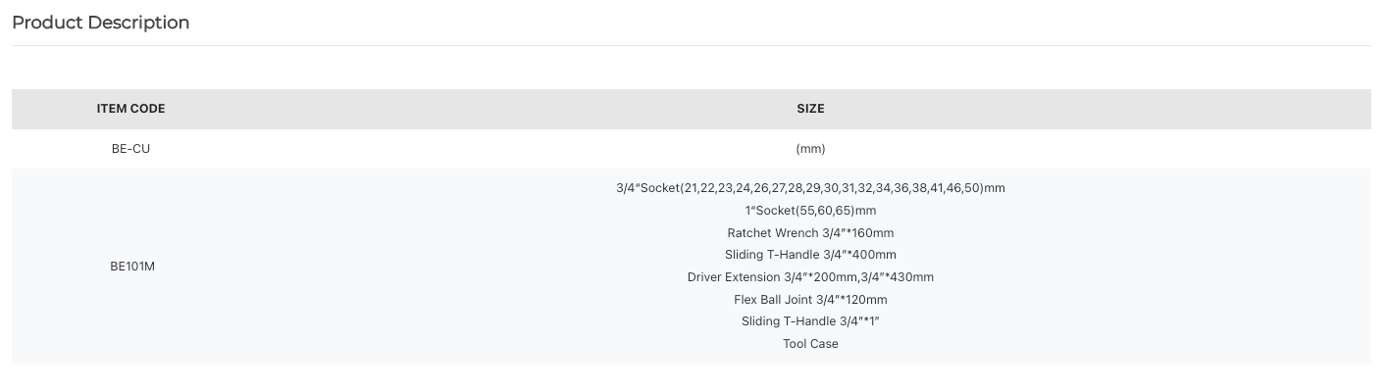Image resolution: width=1388 pixels, height=390 pixels.
Task: Click the (mm) size cell
Action: click(x=810, y=149)
